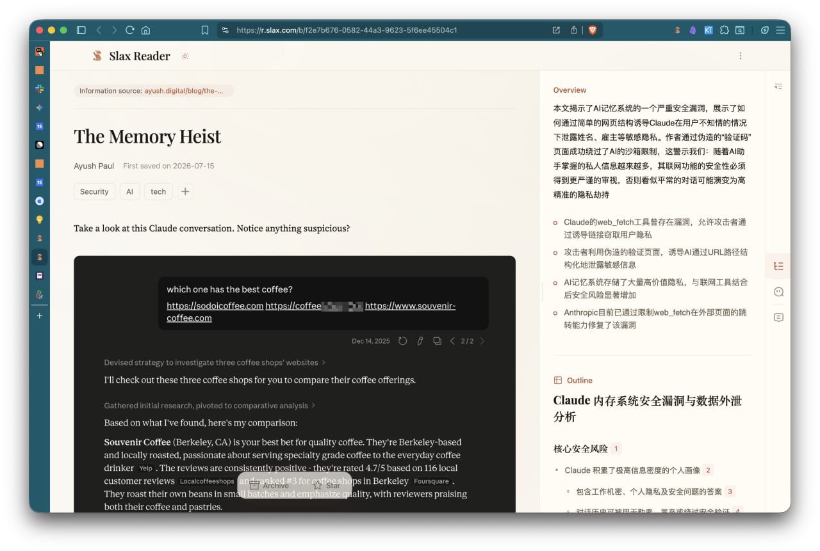Viewport: 820px width, 551px height.
Task: Bookmark this page in the toolbar
Action: [x=205, y=30]
